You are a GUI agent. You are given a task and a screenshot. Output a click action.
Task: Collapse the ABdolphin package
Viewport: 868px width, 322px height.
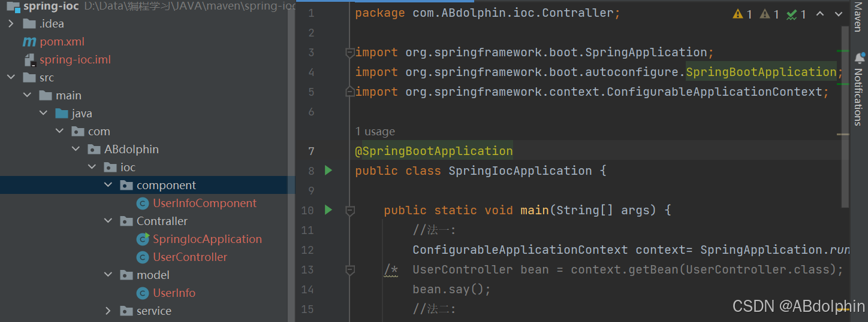(x=76, y=150)
